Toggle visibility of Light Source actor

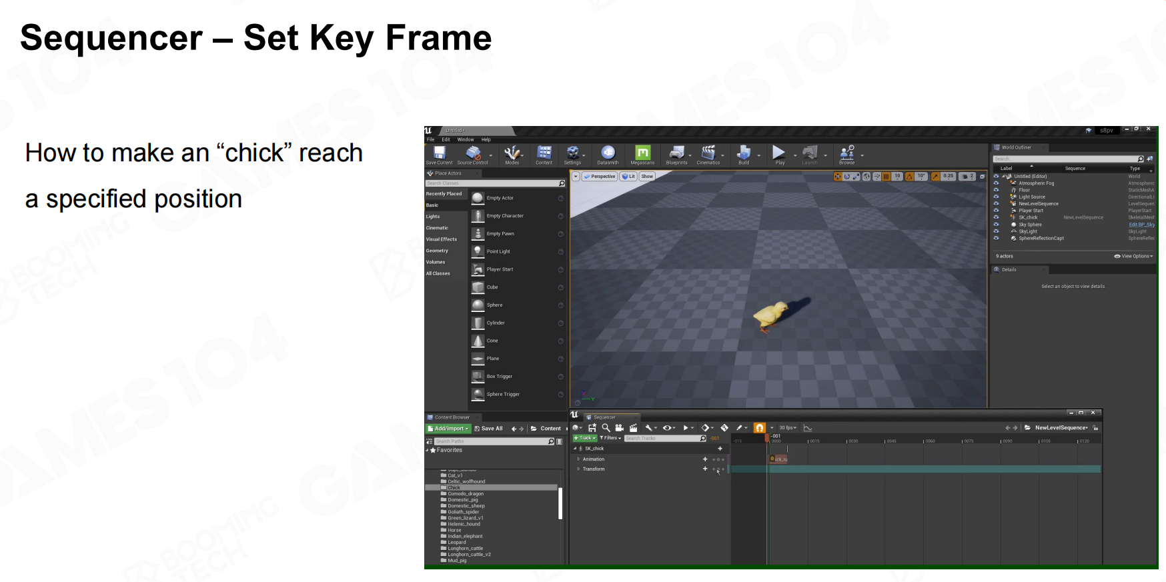996,197
